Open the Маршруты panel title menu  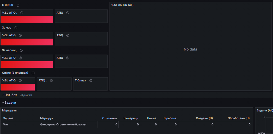(10, 111)
